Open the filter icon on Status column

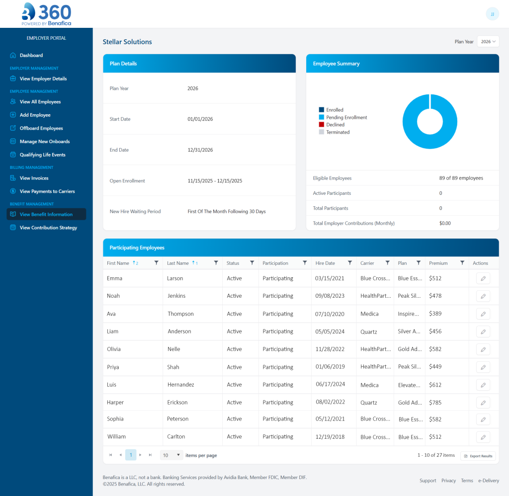coord(252,263)
